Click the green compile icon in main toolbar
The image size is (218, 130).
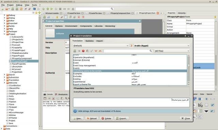(x=43, y=9)
